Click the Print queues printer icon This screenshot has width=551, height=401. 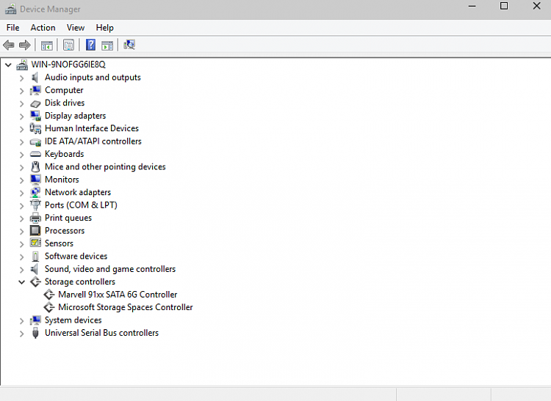click(35, 218)
